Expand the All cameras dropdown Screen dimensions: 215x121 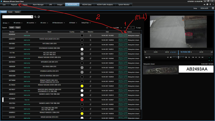pos(18,23)
